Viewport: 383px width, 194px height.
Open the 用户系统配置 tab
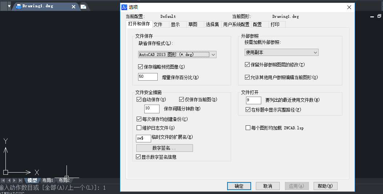236,24
